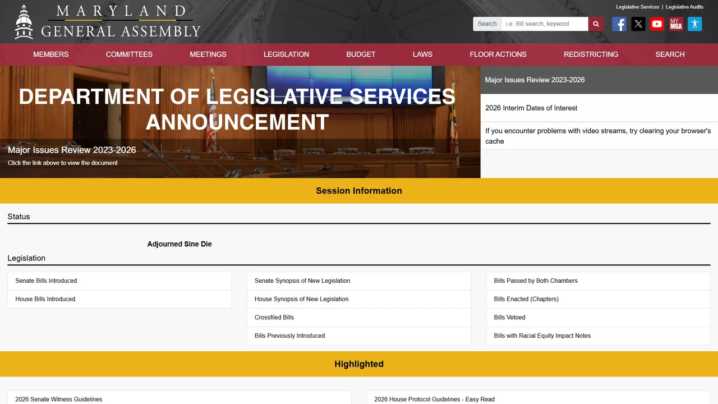Open House Bills Introduced

(119, 299)
